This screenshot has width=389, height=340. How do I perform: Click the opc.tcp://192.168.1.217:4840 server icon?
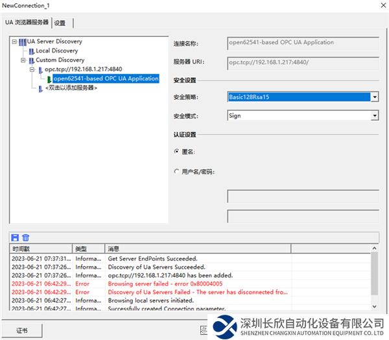coord(40,69)
